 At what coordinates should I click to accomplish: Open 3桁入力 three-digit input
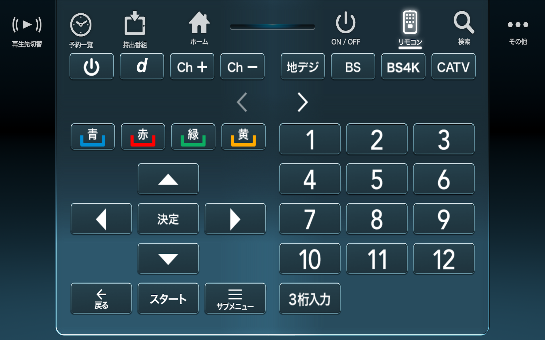(310, 298)
